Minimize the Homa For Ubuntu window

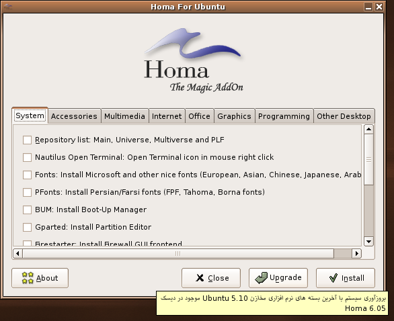pos(368,7)
